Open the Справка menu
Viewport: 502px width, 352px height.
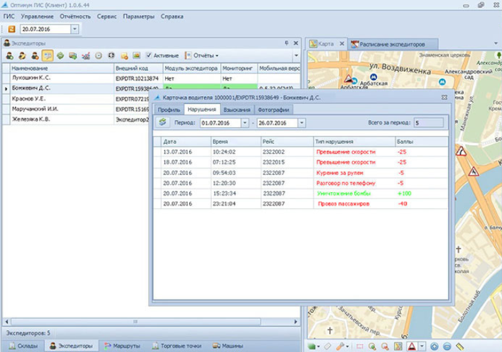coord(172,17)
